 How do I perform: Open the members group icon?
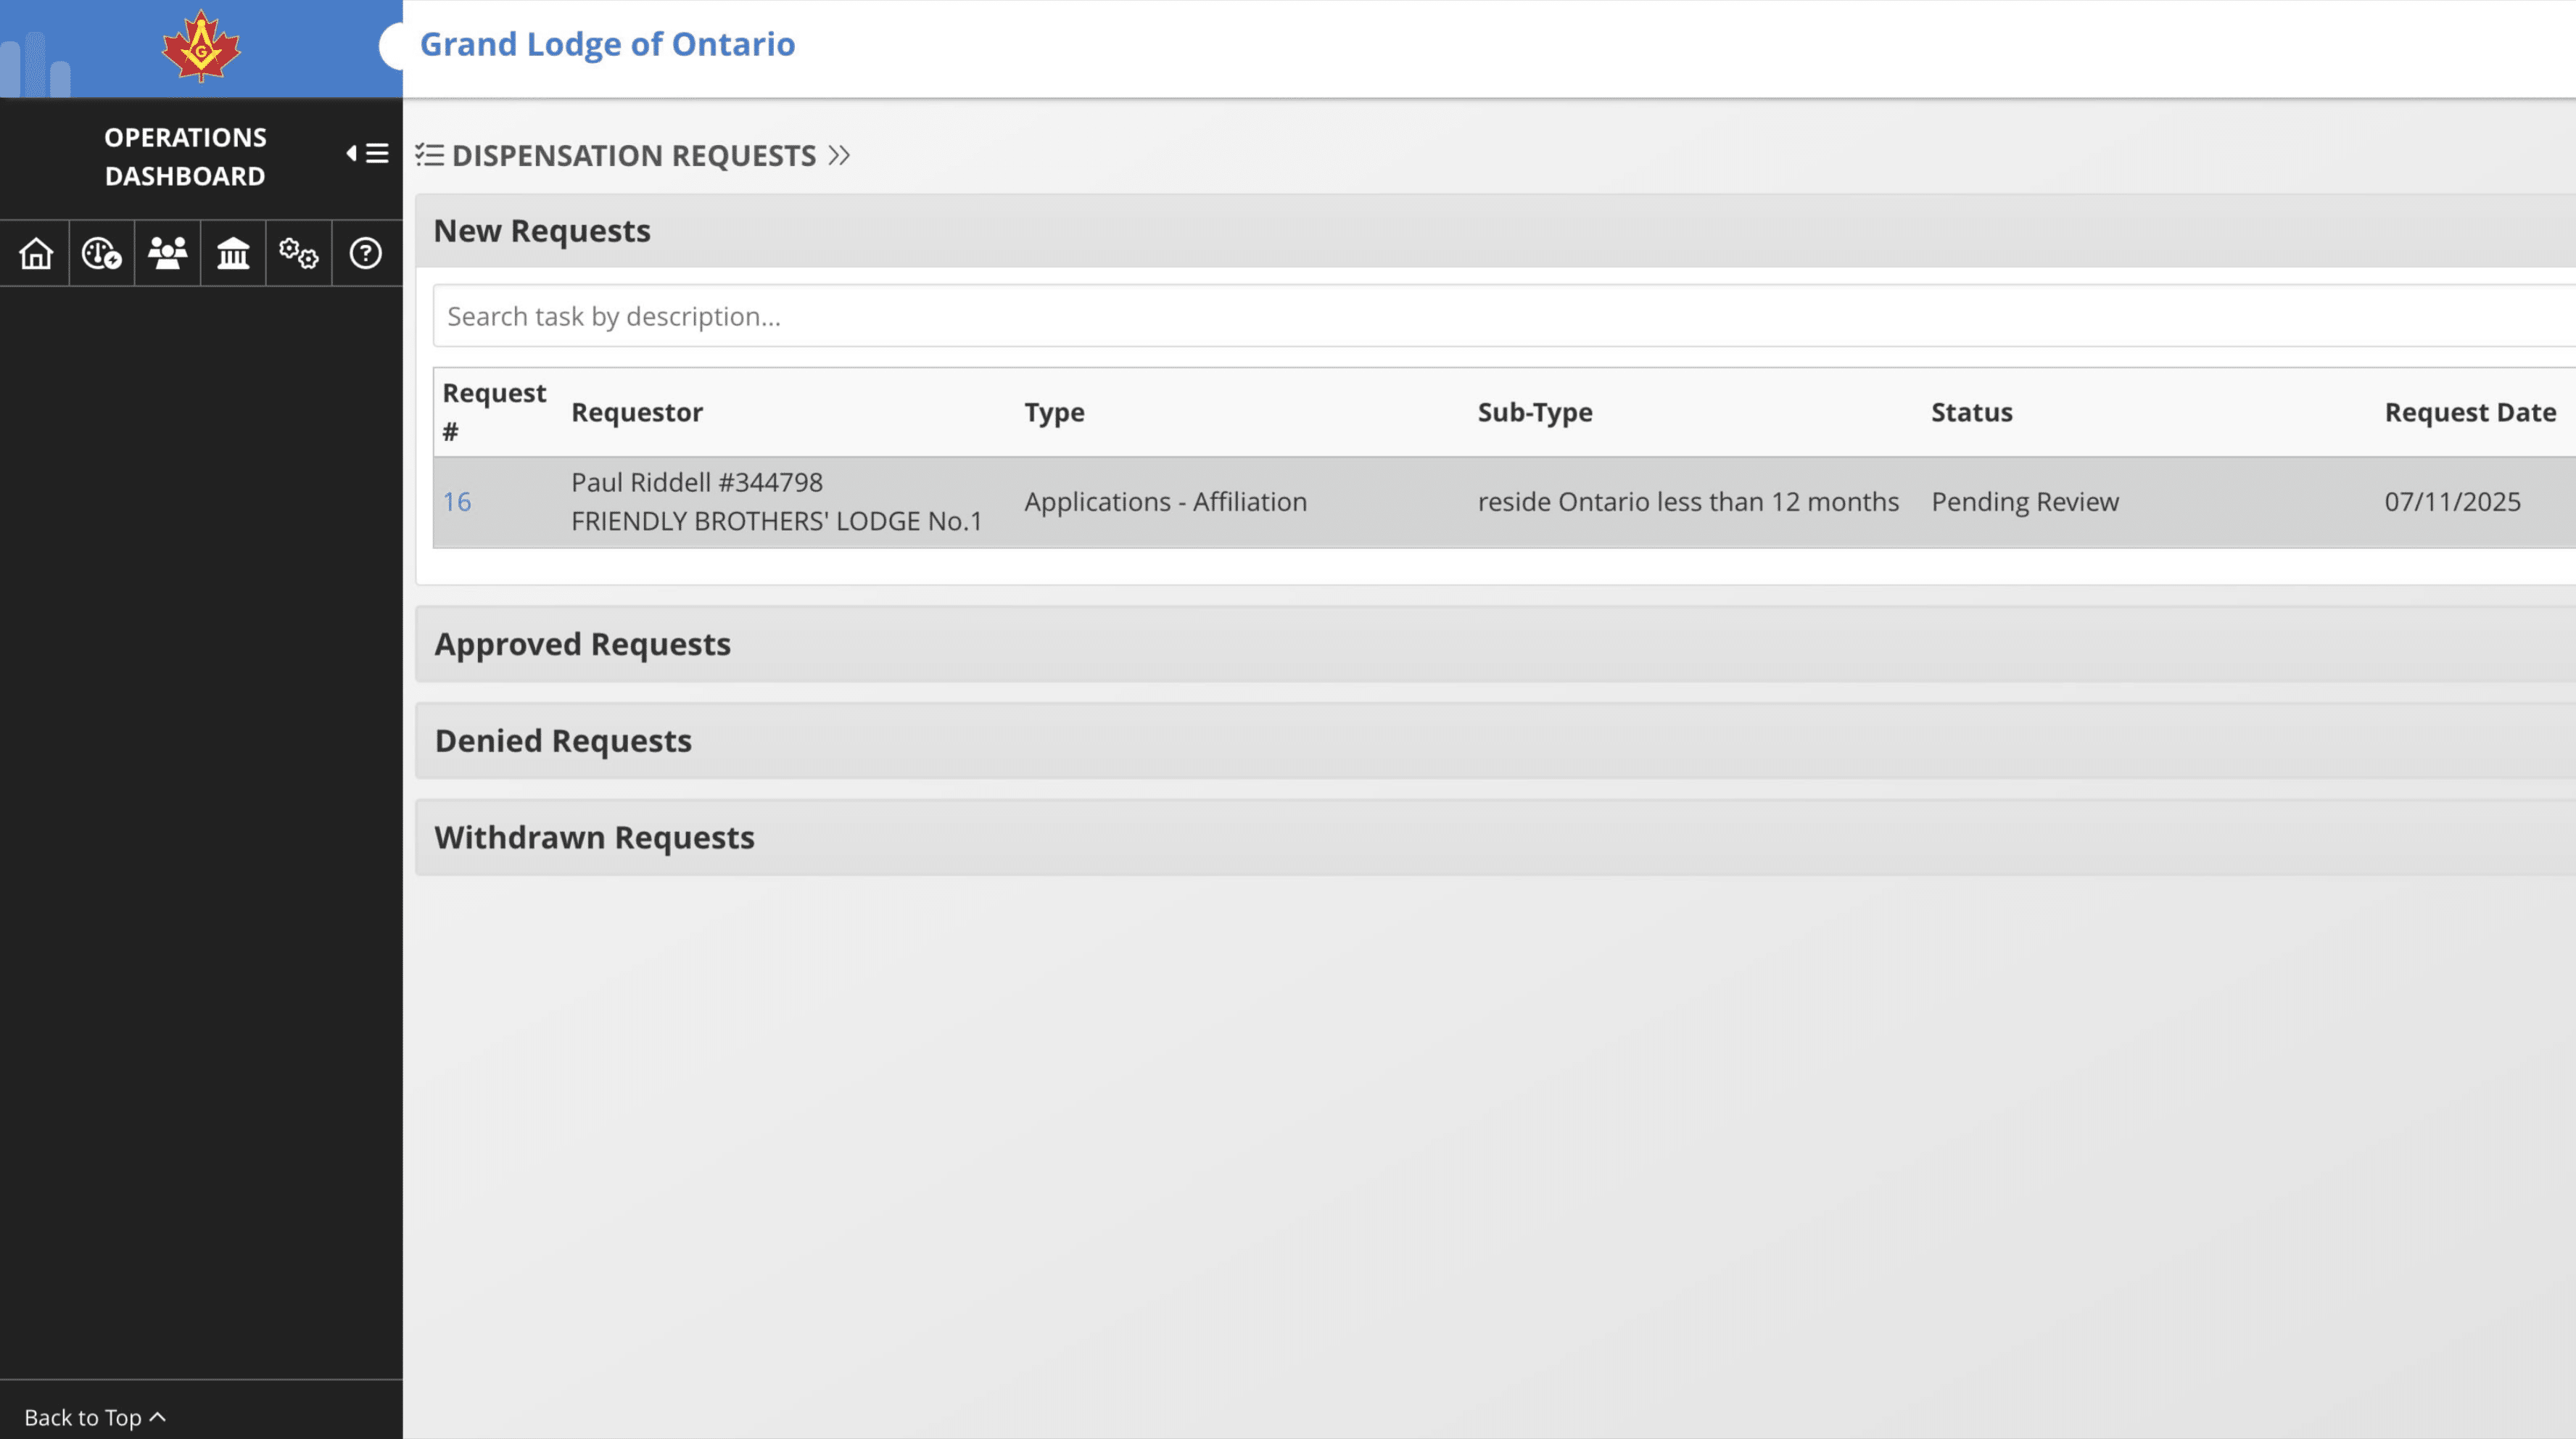[x=167, y=254]
